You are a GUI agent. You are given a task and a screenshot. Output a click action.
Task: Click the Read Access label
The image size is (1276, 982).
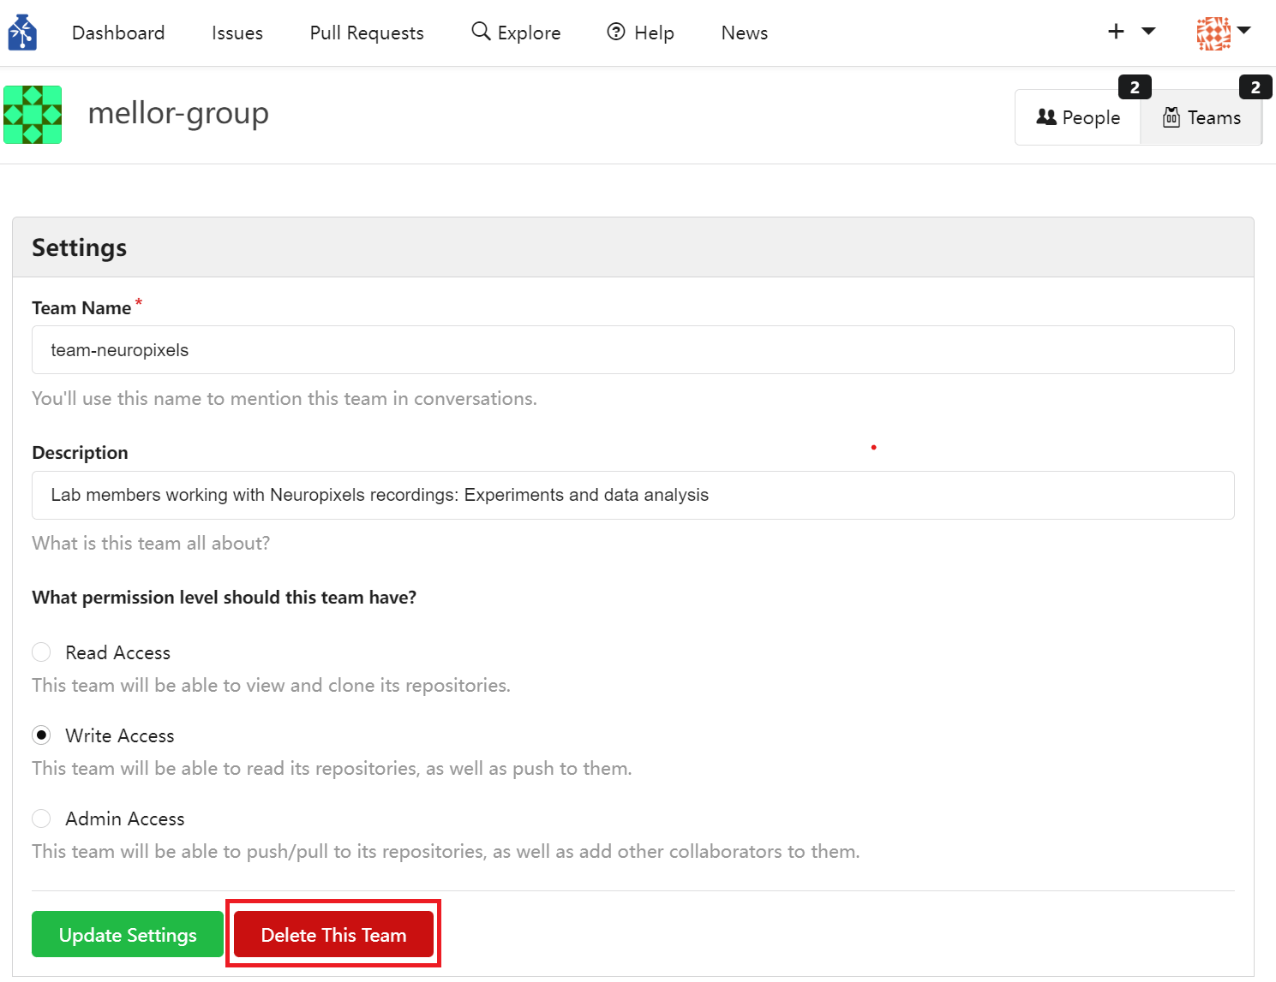tap(118, 652)
